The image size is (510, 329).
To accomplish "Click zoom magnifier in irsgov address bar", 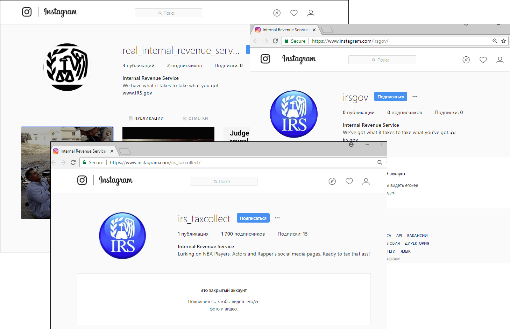I will [495, 41].
